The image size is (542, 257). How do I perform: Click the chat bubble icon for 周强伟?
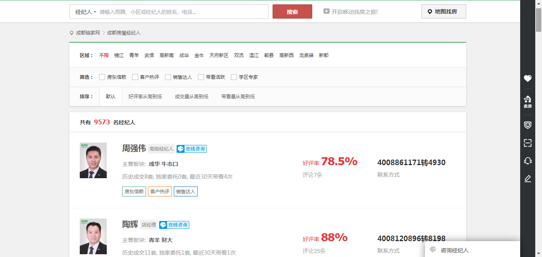tap(181, 149)
